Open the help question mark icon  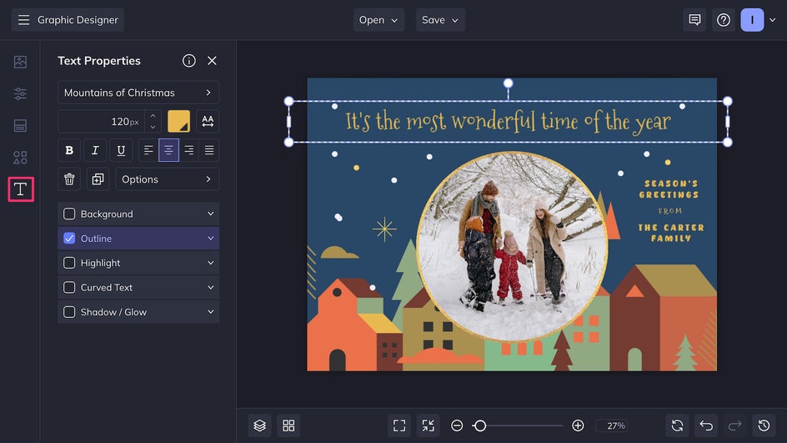point(724,20)
